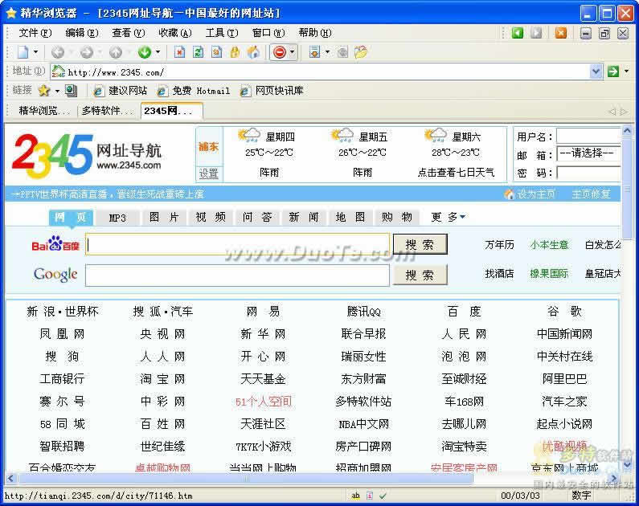Expand the Go button dropdown arrow
The height and width of the screenshot is (506, 639).
coord(627,71)
